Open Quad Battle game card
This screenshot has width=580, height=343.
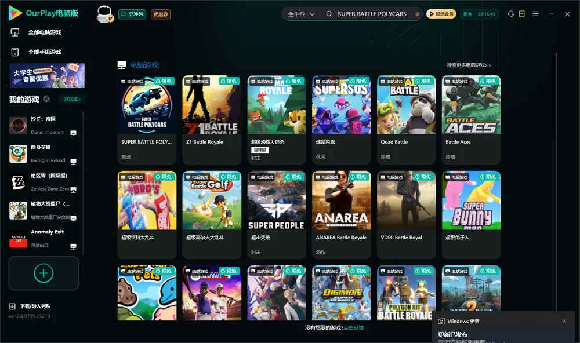(x=406, y=120)
